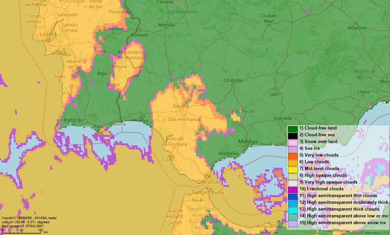This screenshot has width=390, height=235.
Task: Click the swatch for semitransparent moderately thick
Action: pyautogui.click(x=293, y=203)
